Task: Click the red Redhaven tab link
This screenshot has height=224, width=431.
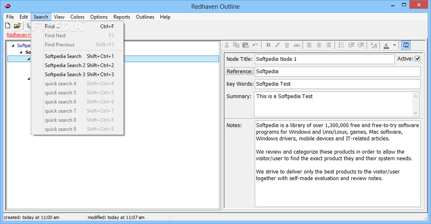Action: 19,35
